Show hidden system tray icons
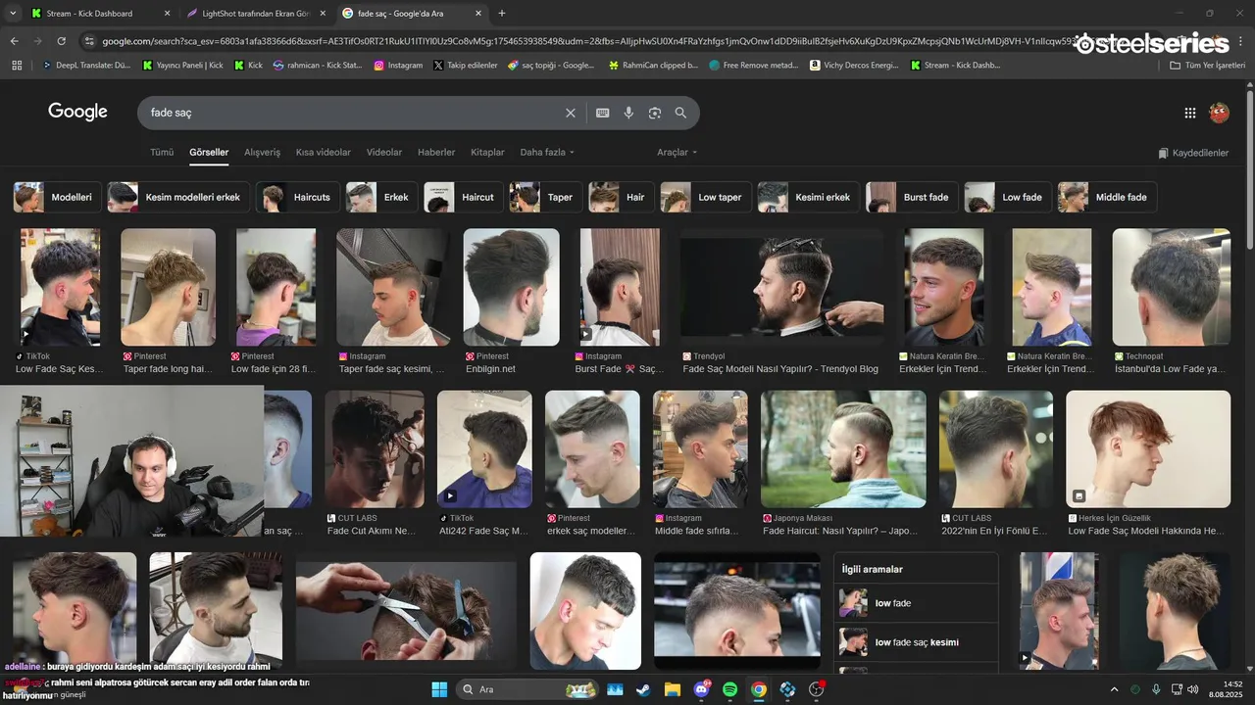 pyautogui.click(x=1114, y=689)
